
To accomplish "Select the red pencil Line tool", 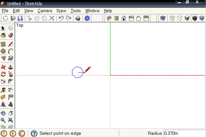I will (10, 44).
